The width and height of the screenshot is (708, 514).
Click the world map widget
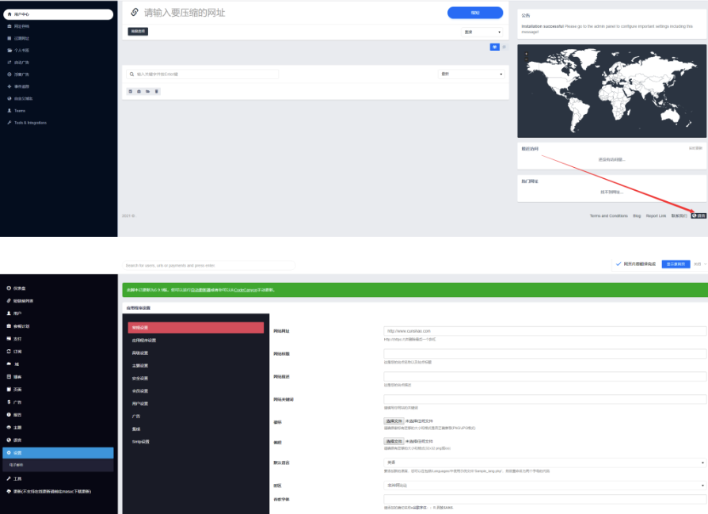pos(612,91)
